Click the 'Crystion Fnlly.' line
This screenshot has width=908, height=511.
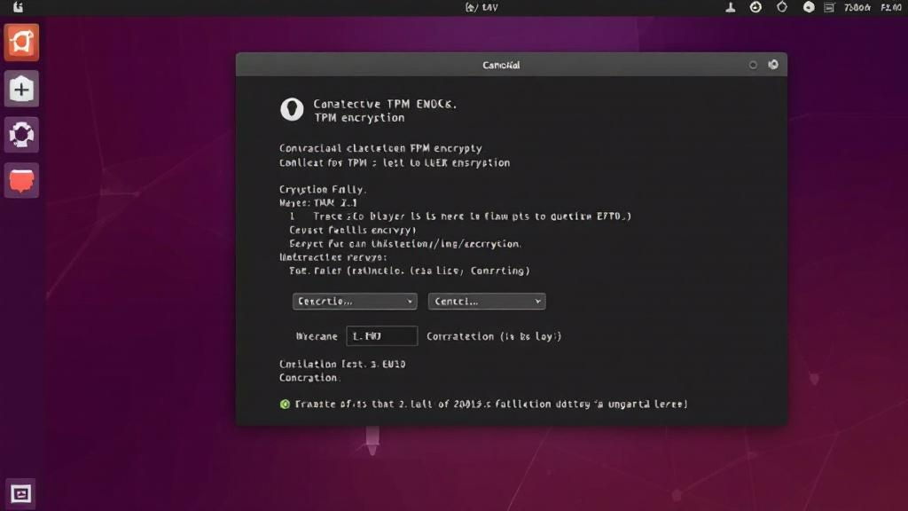[323, 190]
